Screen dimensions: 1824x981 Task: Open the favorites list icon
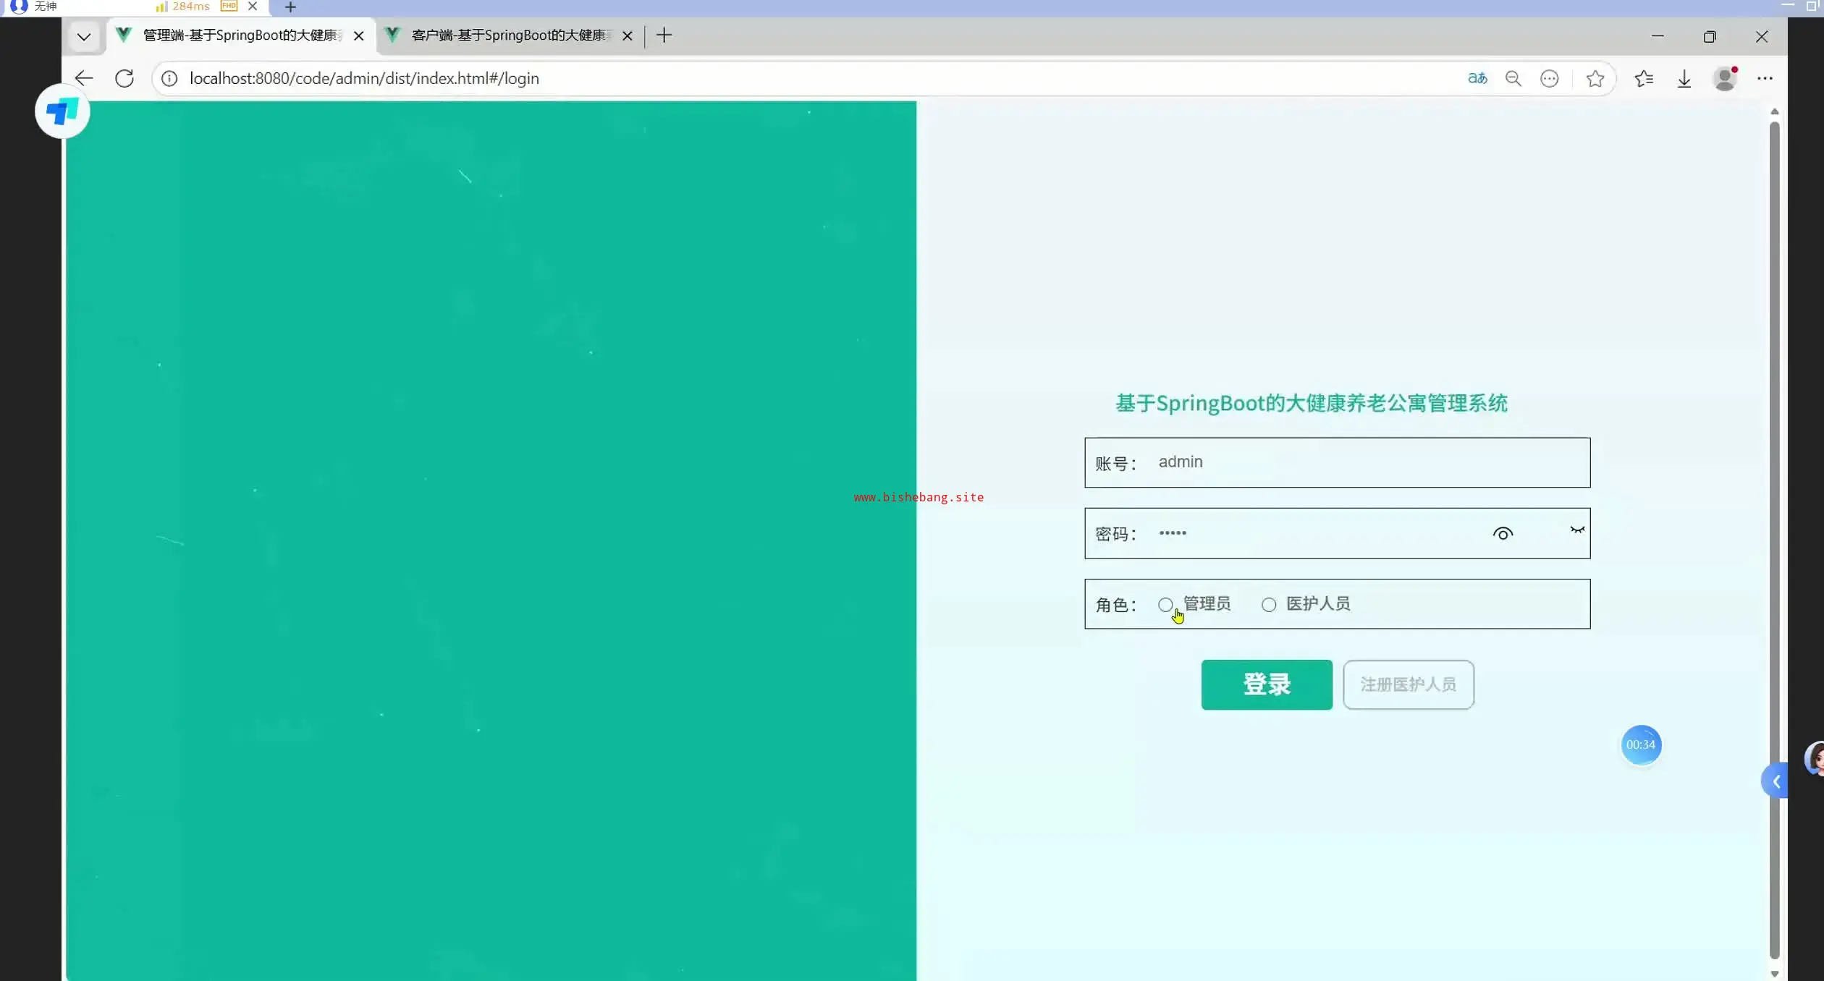coord(1644,78)
